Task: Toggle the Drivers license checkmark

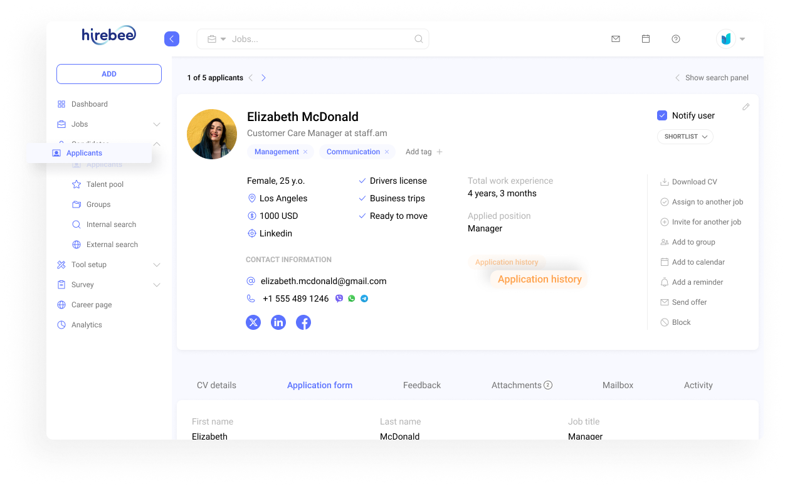Action: (362, 180)
